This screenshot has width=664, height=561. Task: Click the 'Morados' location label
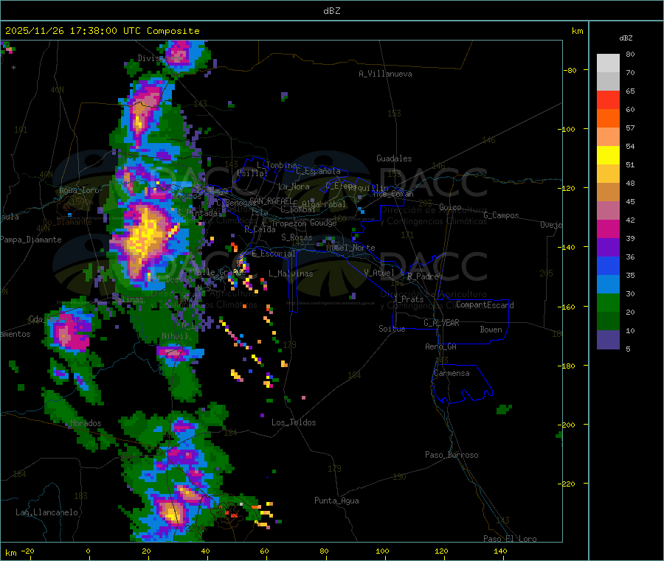(86, 423)
